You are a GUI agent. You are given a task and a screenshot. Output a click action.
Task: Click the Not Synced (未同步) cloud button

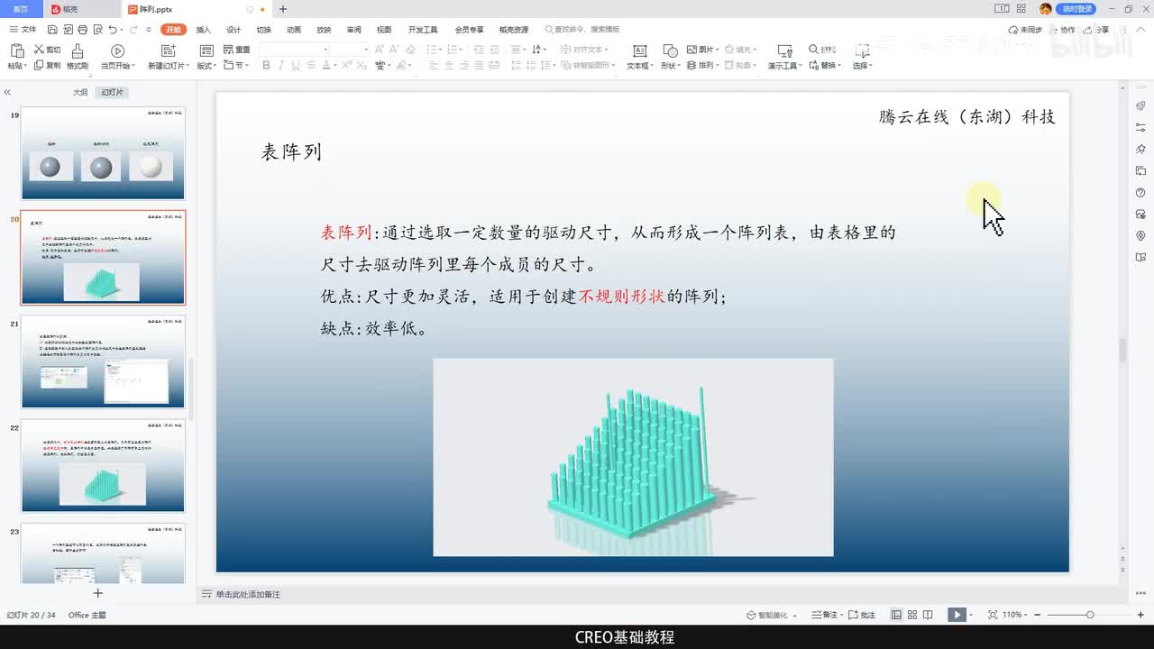1025,30
